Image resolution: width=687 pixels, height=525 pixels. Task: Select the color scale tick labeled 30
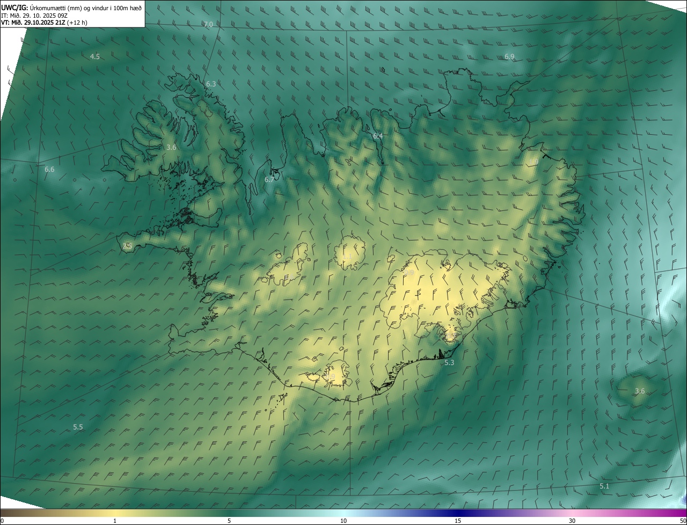point(572,521)
